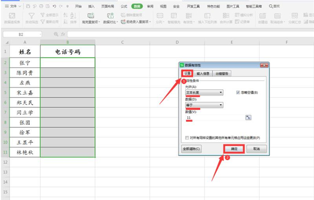Click the 记录单 button
The width and height of the screenshot is (314, 200).
pyautogui.click(x=242, y=21)
